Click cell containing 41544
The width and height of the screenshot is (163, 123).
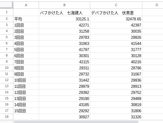tap(116, 43)
